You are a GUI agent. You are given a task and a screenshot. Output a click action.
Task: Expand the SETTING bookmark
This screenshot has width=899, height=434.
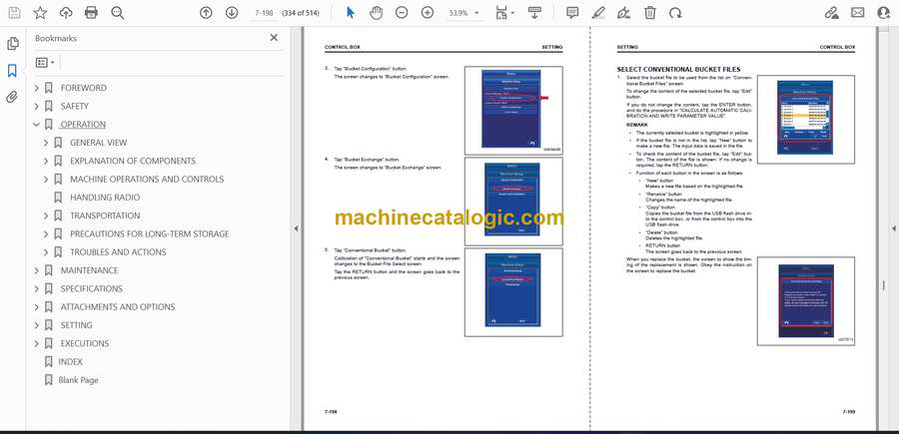(37, 325)
